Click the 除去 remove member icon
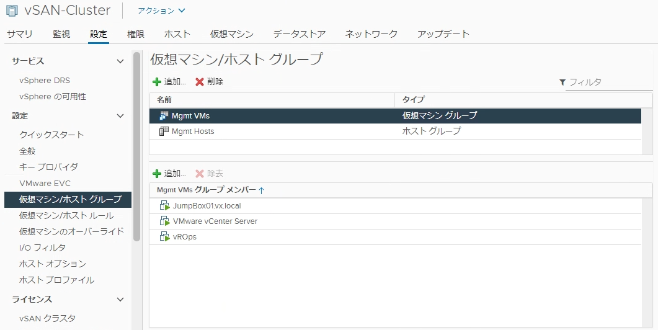Image resolution: width=658 pixels, height=330 pixels. (200, 174)
